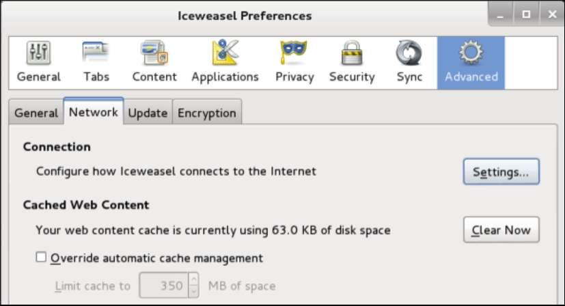Maximize the Iceweasel Preferences window
This screenshot has height=306, width=565.
click(x=526, y=14)
